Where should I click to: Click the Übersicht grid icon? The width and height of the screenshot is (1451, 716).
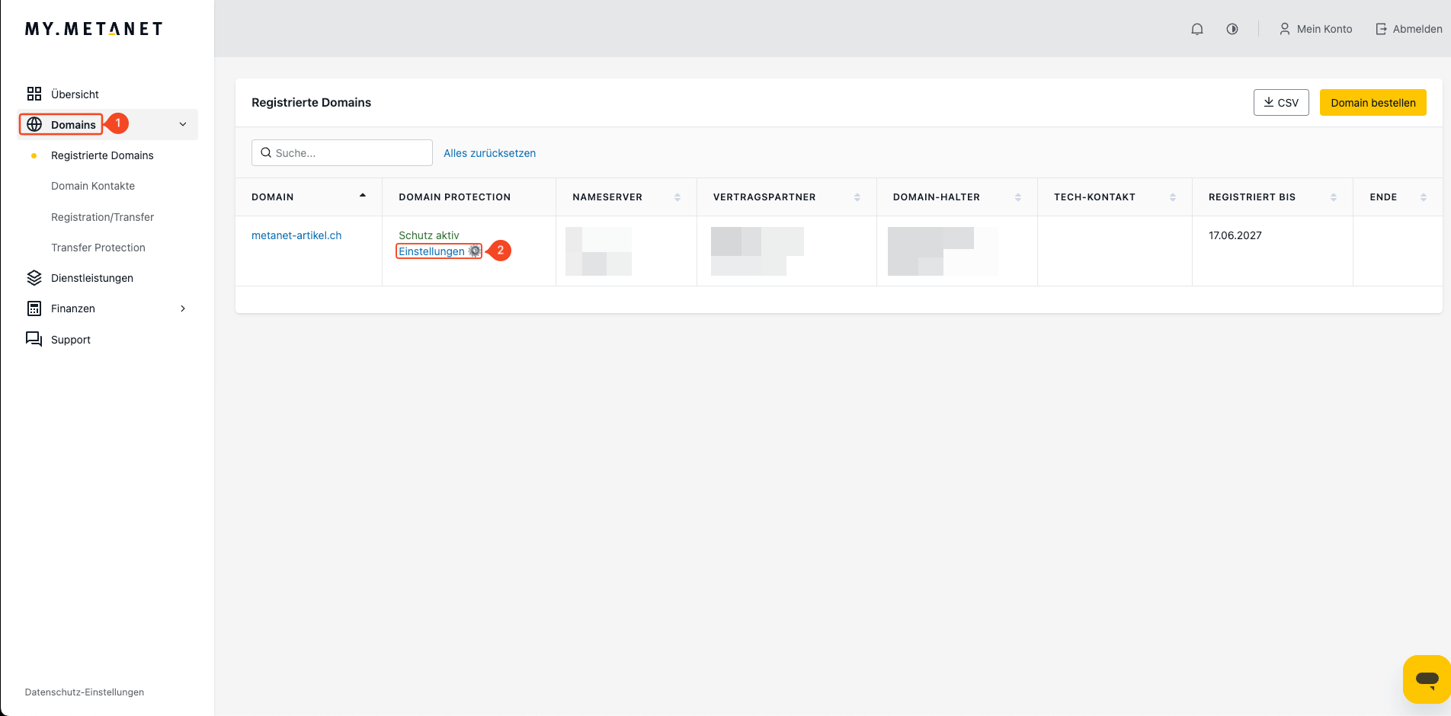click(x=34, y=94)
